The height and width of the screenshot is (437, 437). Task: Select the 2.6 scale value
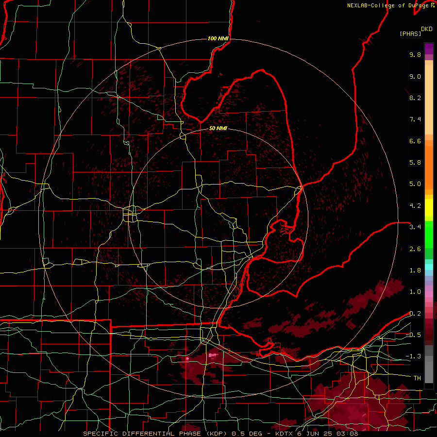point(415,249)
